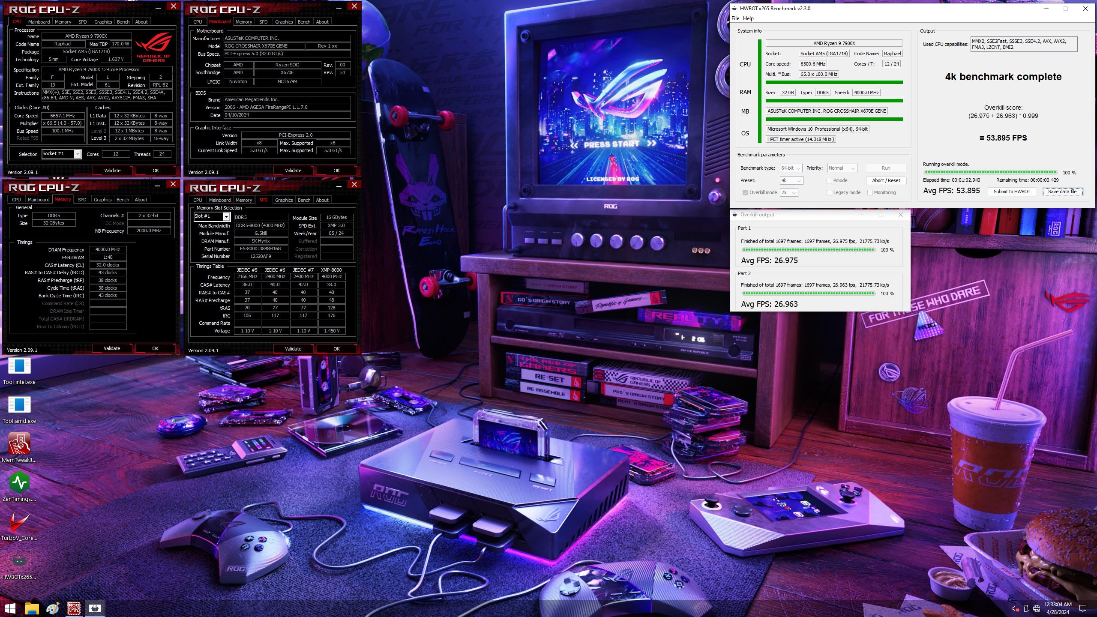The width and height of the screenshot is (1097, 617).
Task: Open the Tool intel.exe desktop icon
Action: [19, 371]
